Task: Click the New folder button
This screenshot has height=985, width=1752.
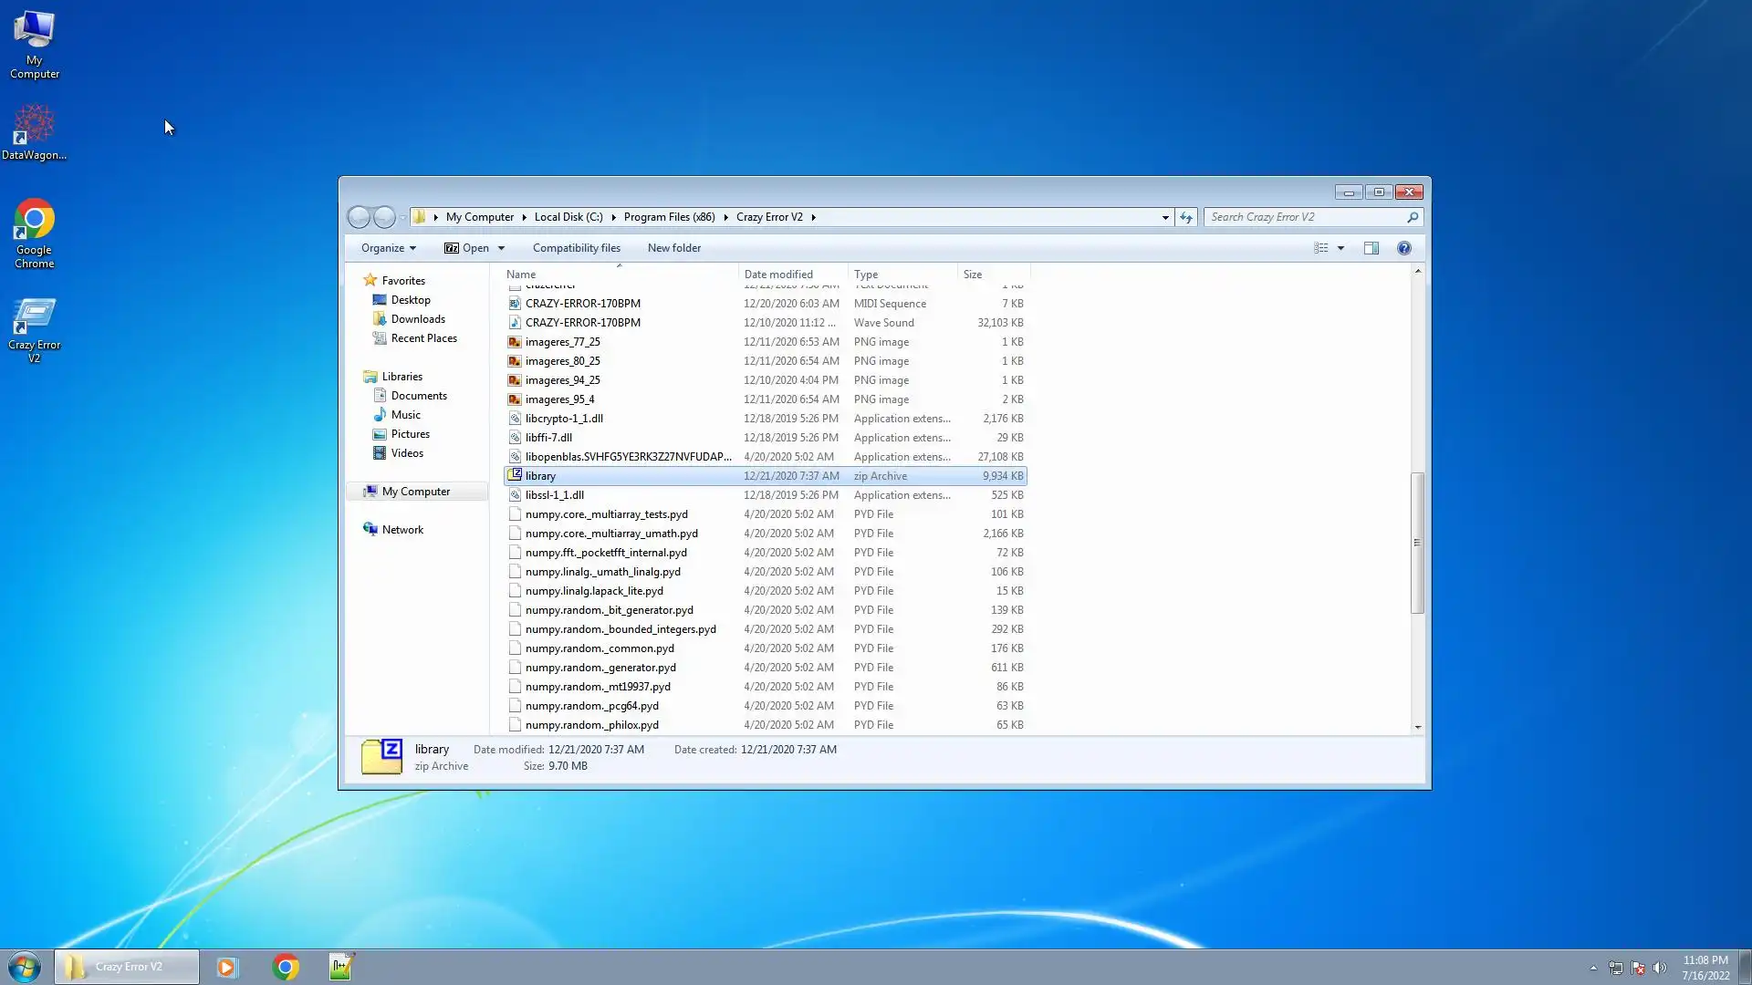Action: coord(673,248)
